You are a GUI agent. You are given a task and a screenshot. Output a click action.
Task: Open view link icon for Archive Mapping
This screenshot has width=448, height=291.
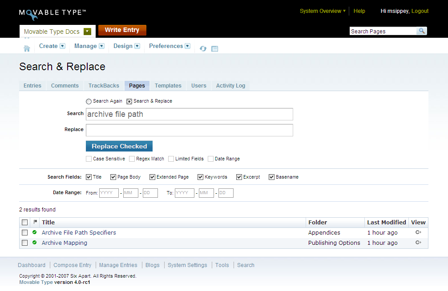tap(418, 243)
